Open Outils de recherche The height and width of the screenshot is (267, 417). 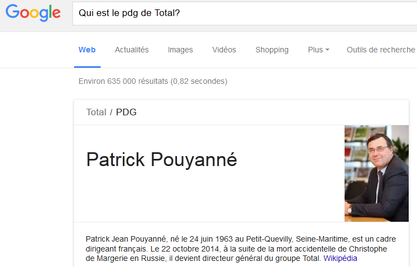tap(381, 50)
